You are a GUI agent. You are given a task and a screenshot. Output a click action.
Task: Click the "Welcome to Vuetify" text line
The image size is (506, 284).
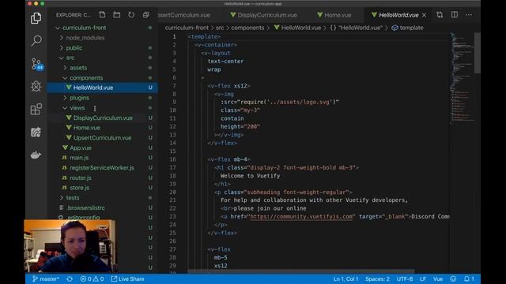point(250,176)
